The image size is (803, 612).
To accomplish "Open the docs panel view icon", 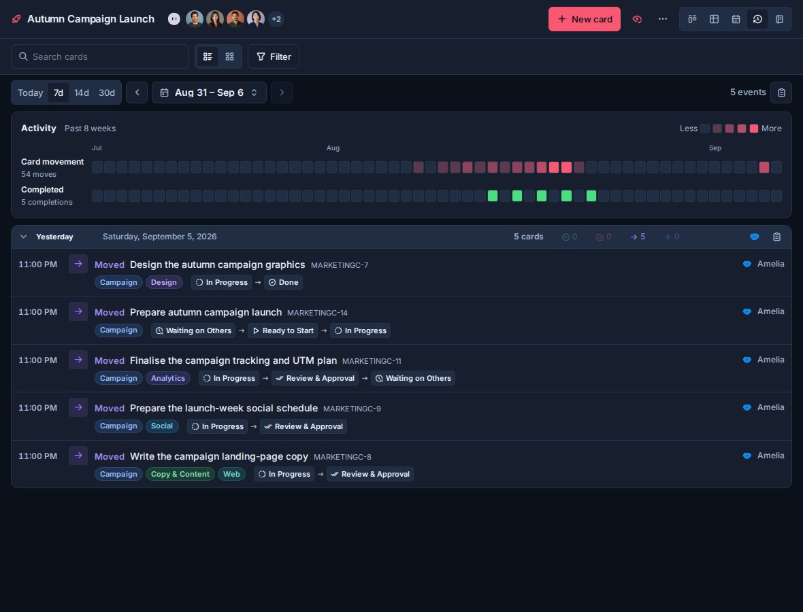I will tap(779, 19).
